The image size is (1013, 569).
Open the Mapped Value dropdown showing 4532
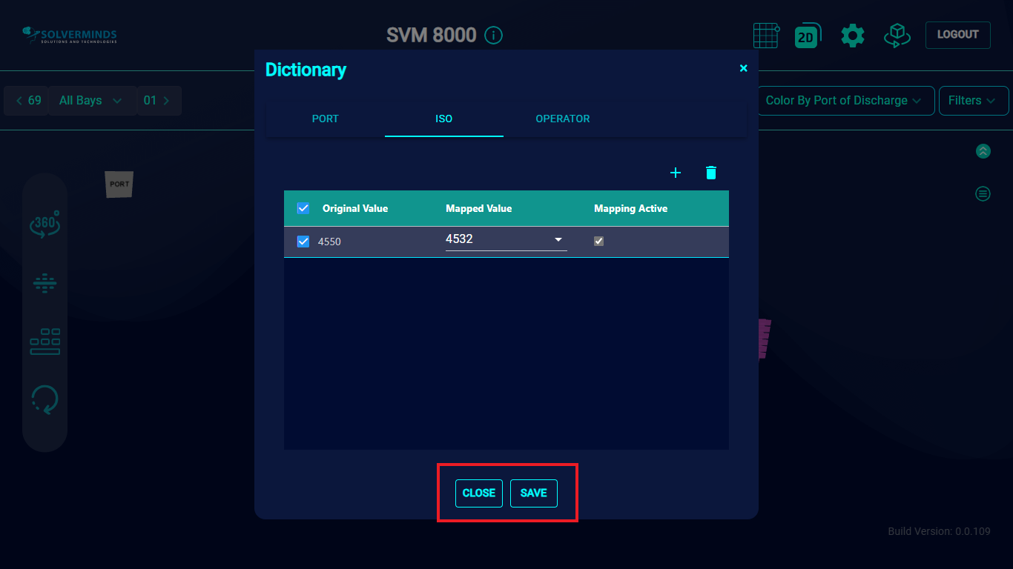coord(506,240)
